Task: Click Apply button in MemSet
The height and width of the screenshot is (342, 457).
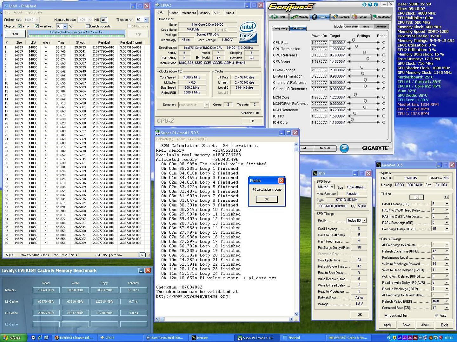Action: pyautogui.click(x=387, y=325)
